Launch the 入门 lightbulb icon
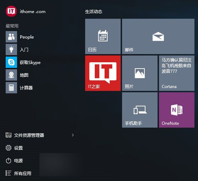Screen dimensions: 198x181 11,49
